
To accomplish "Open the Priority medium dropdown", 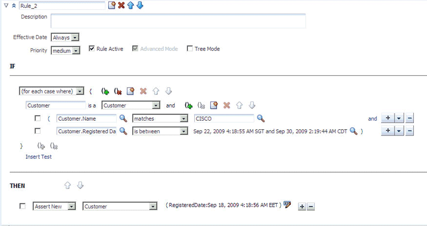I will point(65,51).
